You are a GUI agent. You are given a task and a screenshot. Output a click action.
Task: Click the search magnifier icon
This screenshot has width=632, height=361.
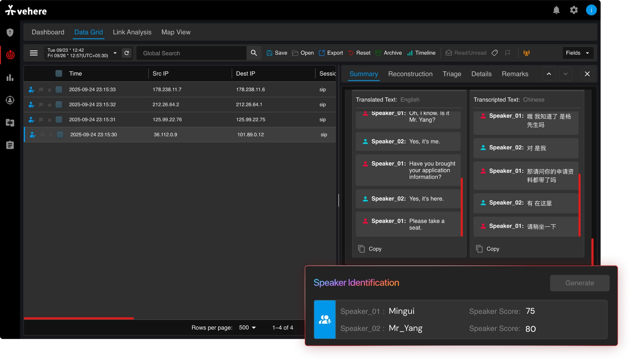coord(254,53)
